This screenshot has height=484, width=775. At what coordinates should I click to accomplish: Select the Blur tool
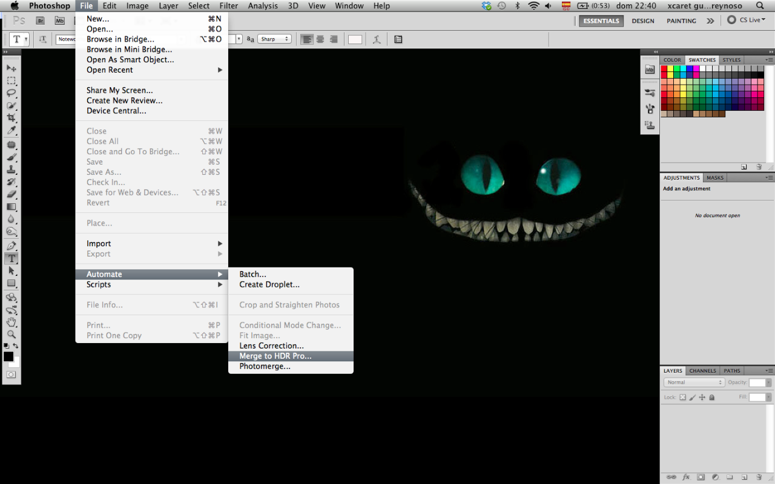click(x=12, y=219)
